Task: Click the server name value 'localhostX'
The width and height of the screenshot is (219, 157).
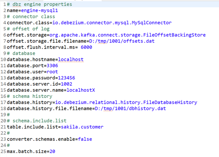Action: point(81,90)
